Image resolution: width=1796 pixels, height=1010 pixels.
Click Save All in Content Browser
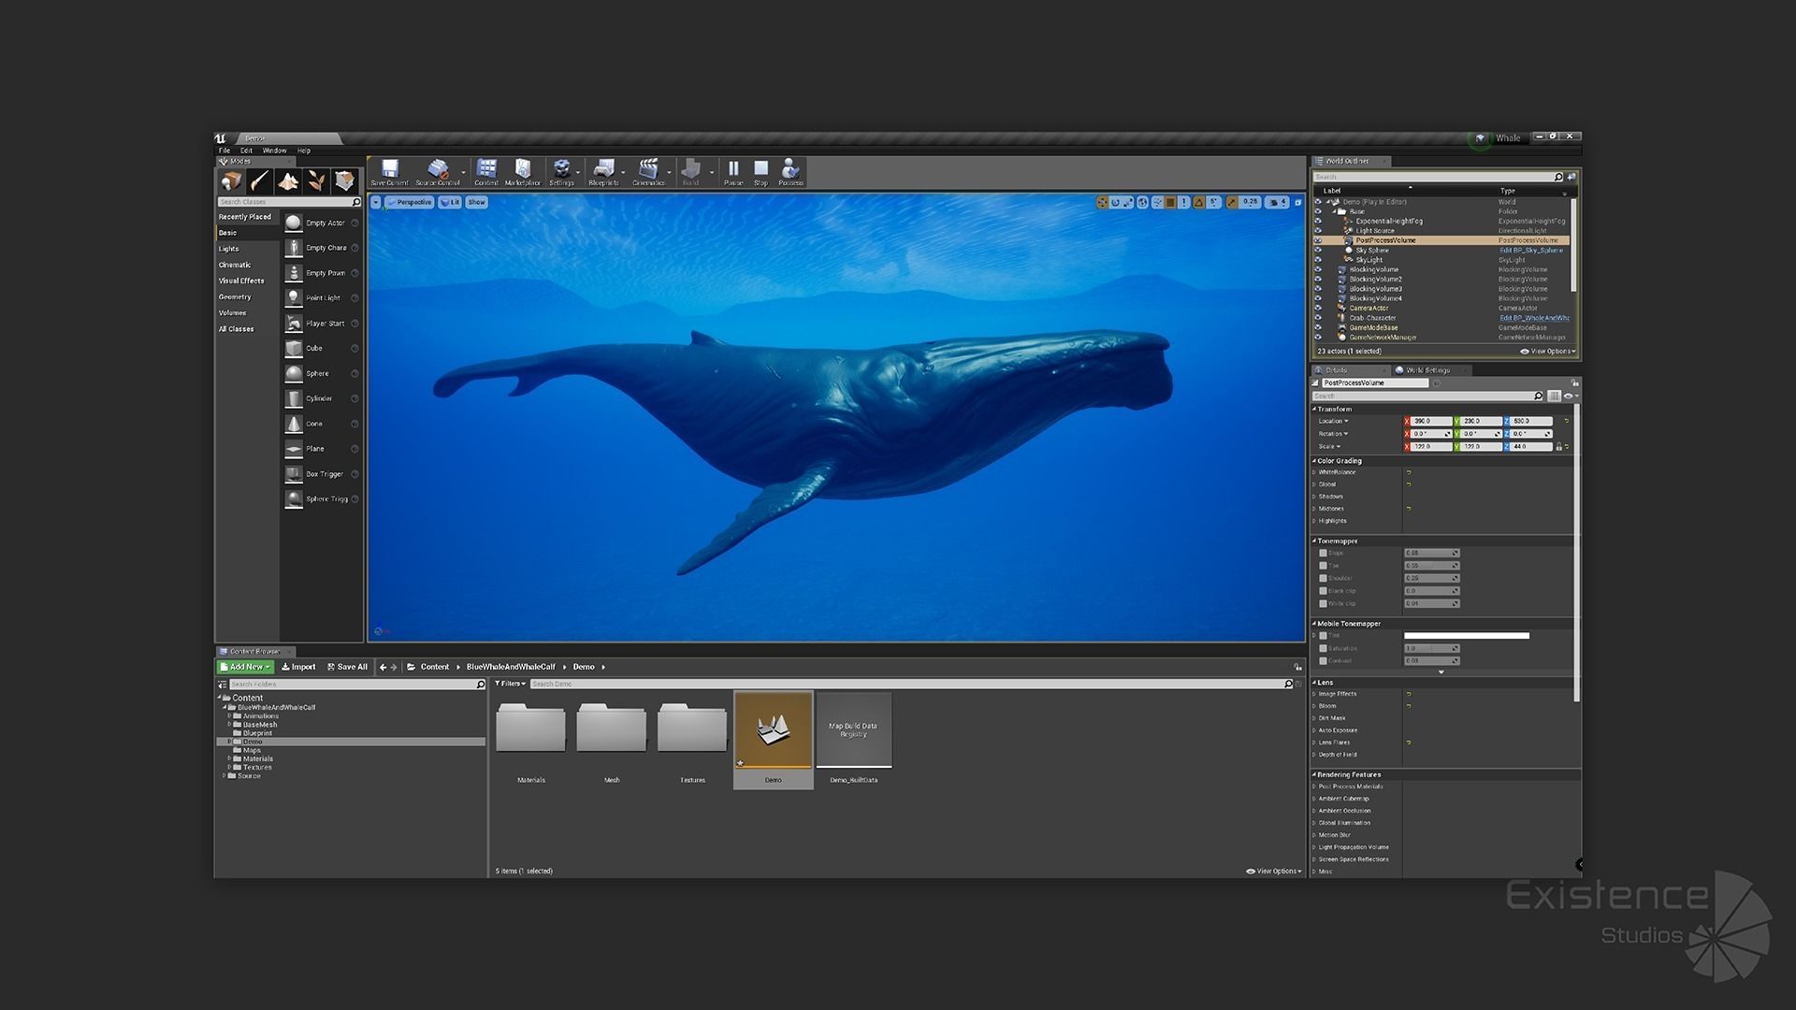tap(347, 667)
